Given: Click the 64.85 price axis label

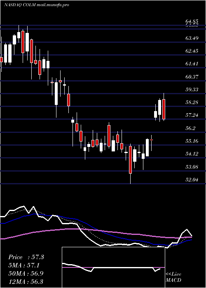Looking at the screenshot, I should click(x=192, y=21).
